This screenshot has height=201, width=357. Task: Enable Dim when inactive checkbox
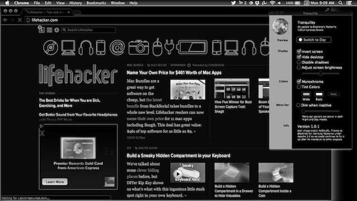point(299,105)
